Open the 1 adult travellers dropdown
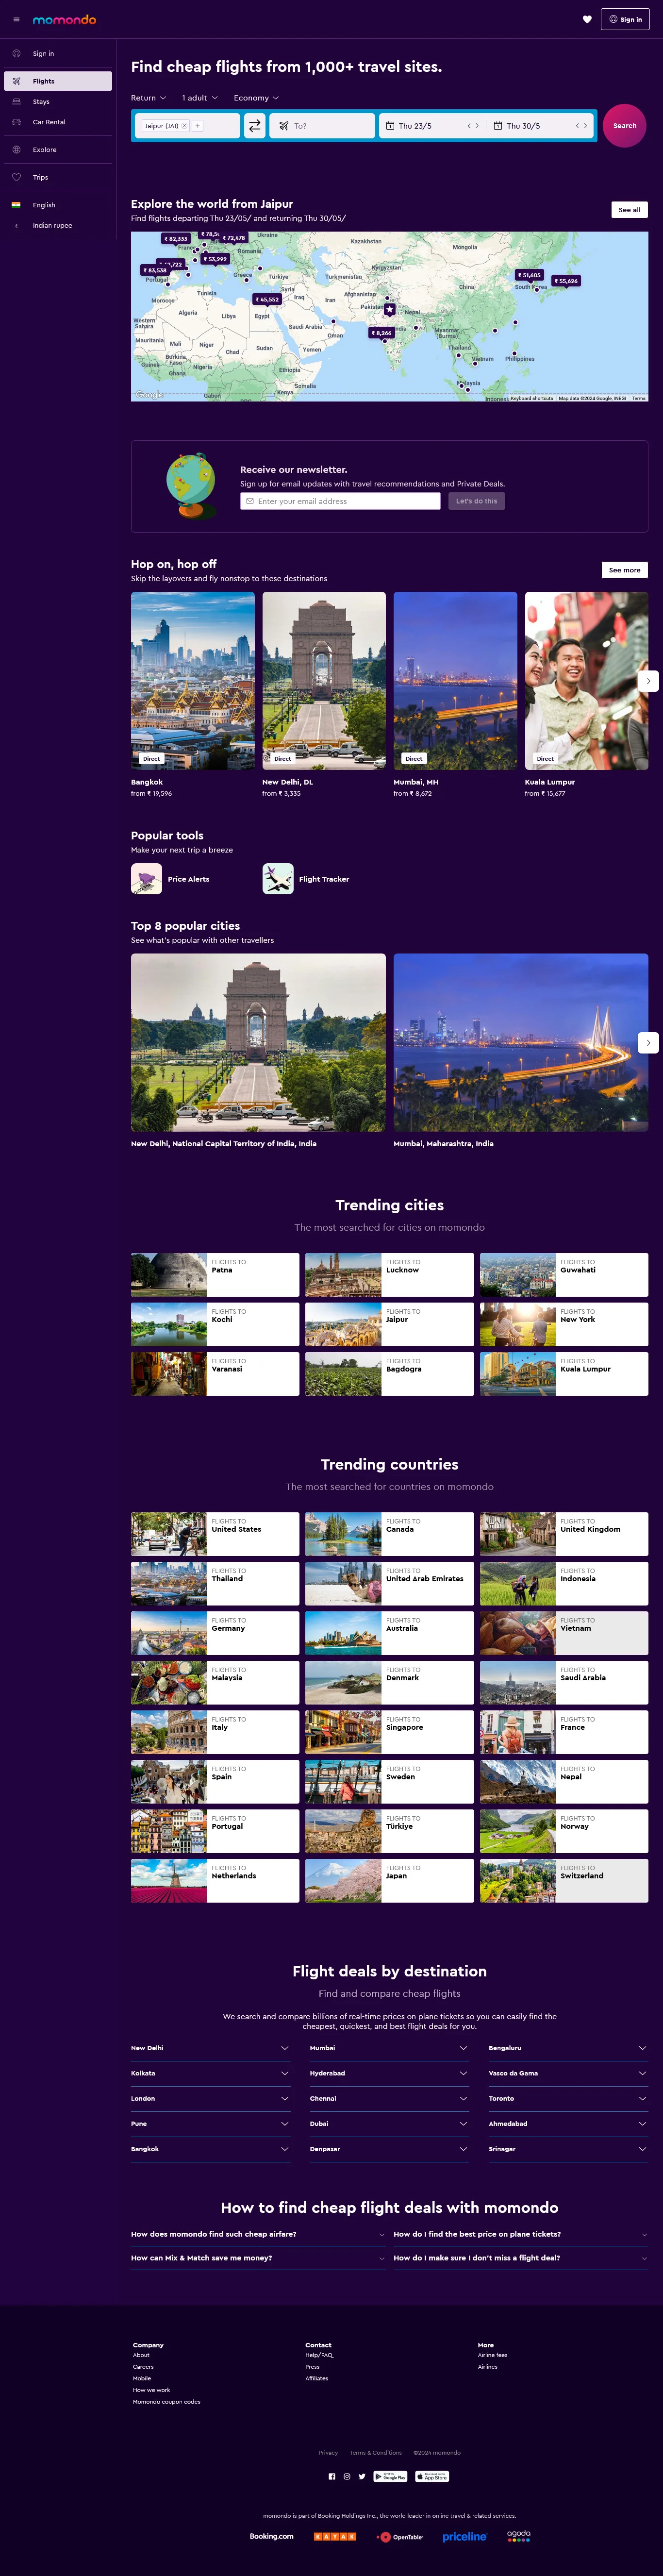663x2576 pixels. tap(199, 98)
